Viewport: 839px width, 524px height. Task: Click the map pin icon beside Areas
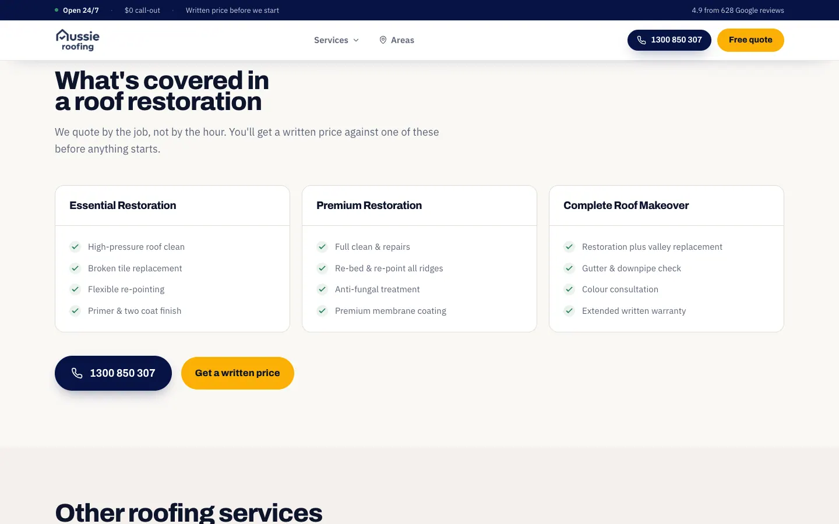(383, 40)
